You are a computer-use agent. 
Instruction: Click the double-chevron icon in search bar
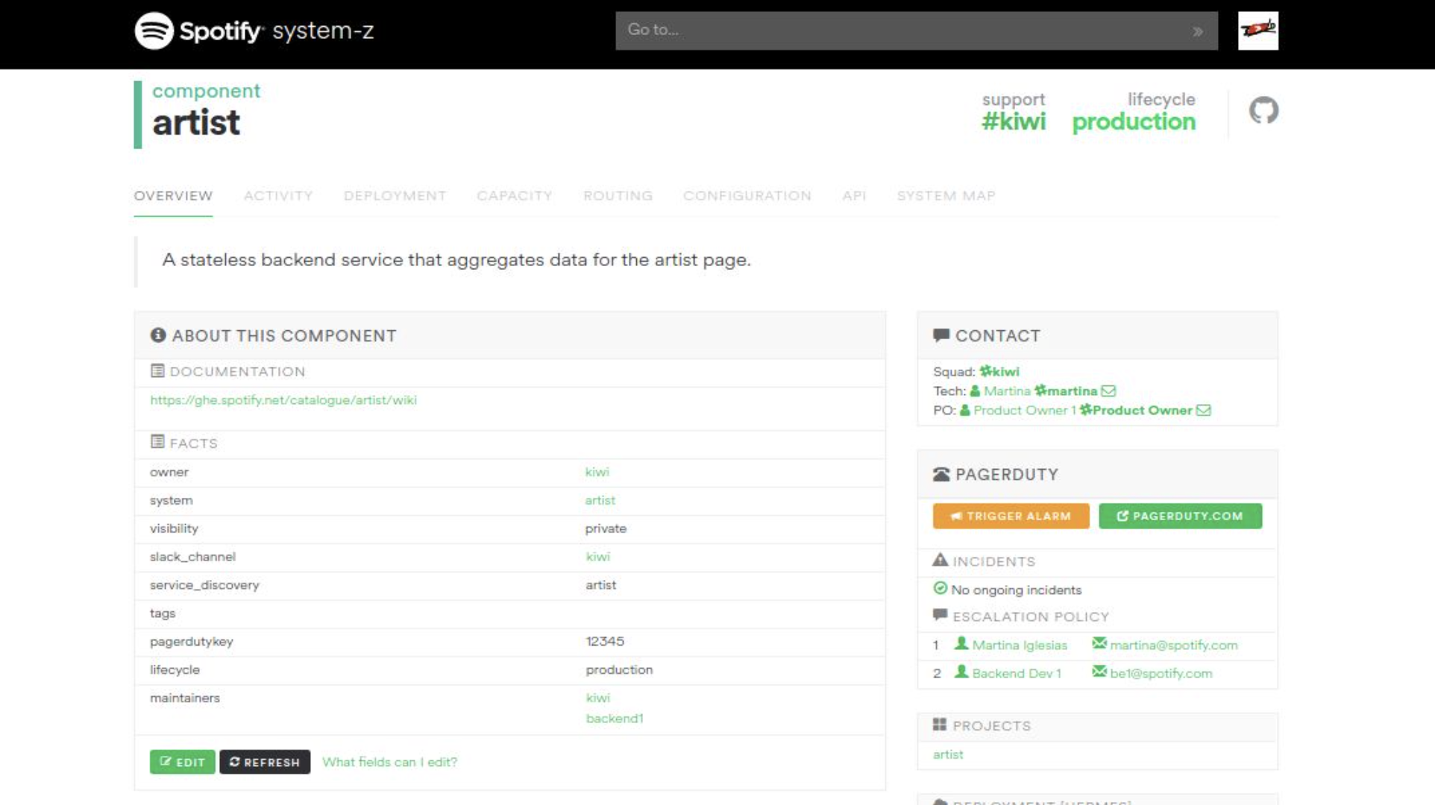[1197, 31]
